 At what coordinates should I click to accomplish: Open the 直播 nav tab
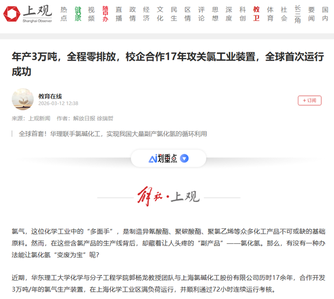pyautogui.click(x=119, y=14)
